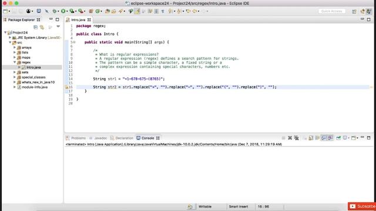Open Package Explorer View Menu chevron
Viewport: 376px width, 211px height.
[58, 26]
